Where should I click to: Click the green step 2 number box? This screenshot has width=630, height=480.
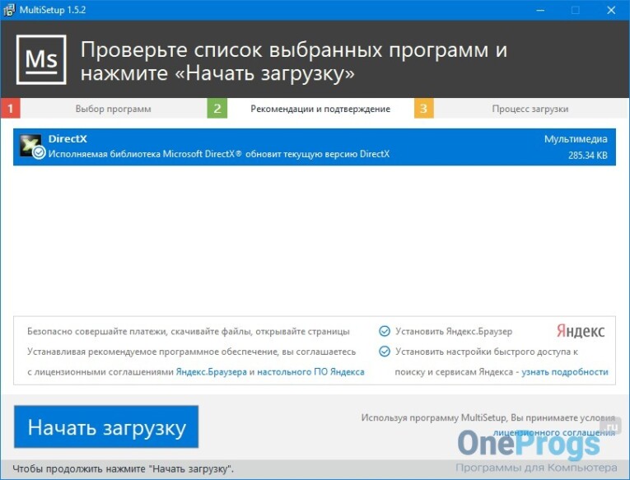[x=217, y=109]
